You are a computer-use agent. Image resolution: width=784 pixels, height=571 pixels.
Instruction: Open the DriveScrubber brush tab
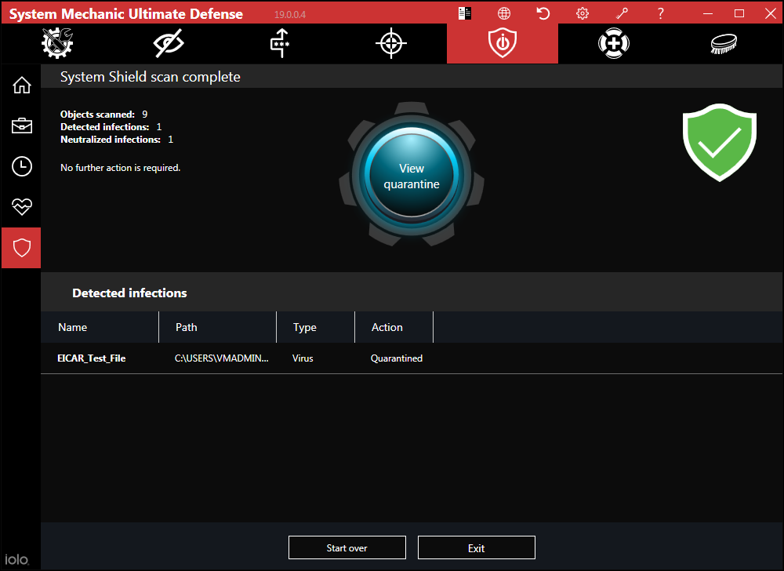(x=724, y=43)
